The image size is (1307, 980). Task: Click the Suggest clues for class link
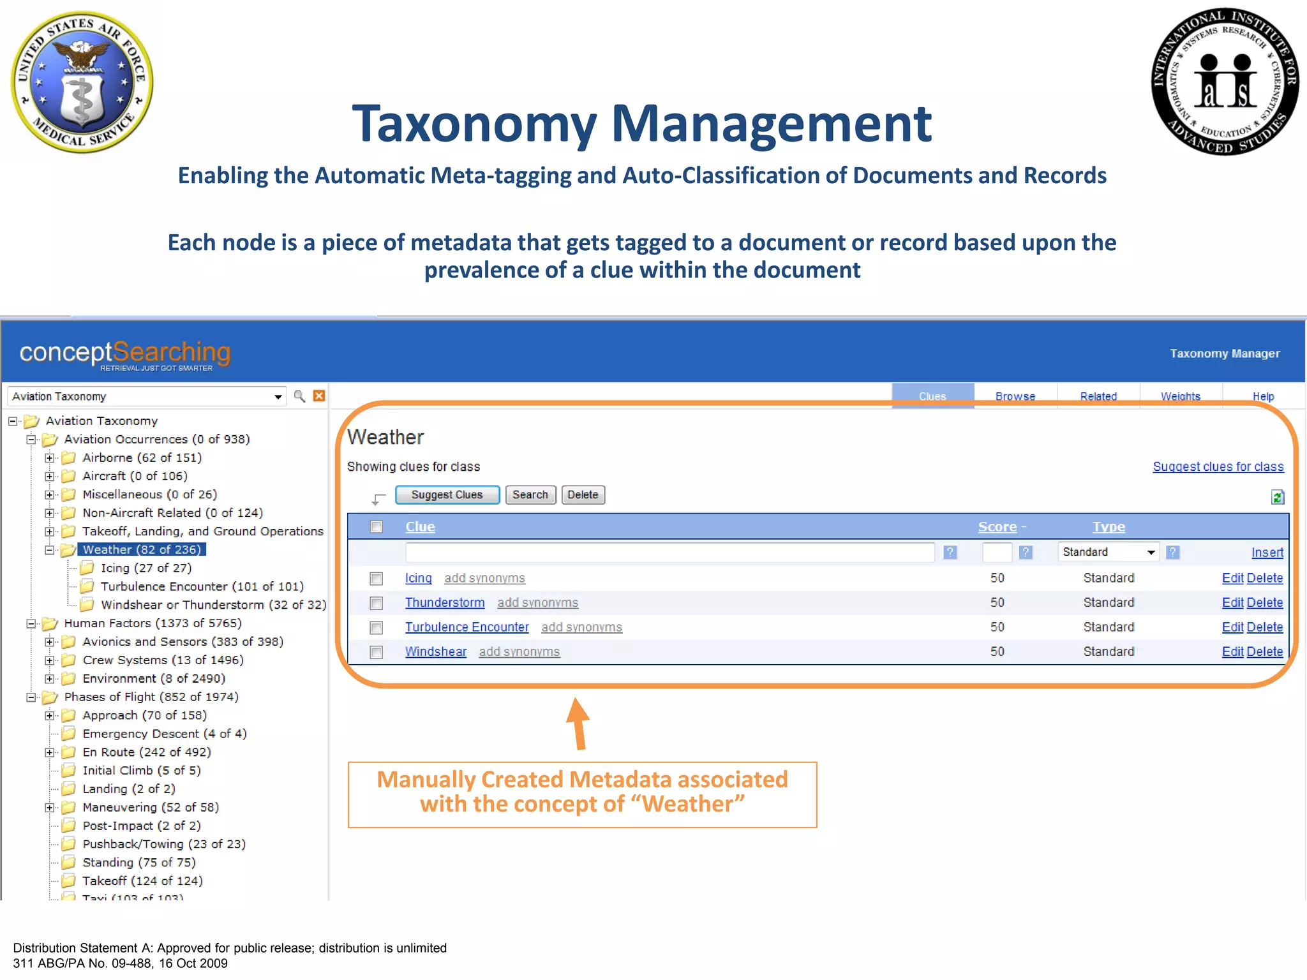coord(1218,466)
